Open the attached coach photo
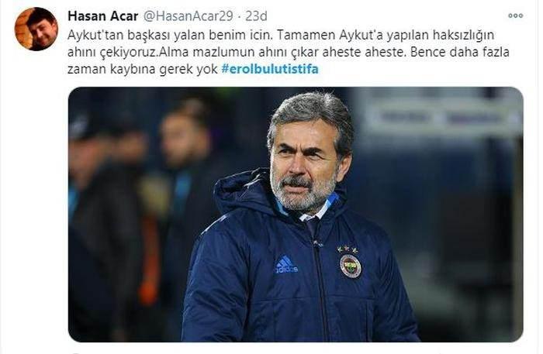Screen dimensions: 543x354 (296, 215)
